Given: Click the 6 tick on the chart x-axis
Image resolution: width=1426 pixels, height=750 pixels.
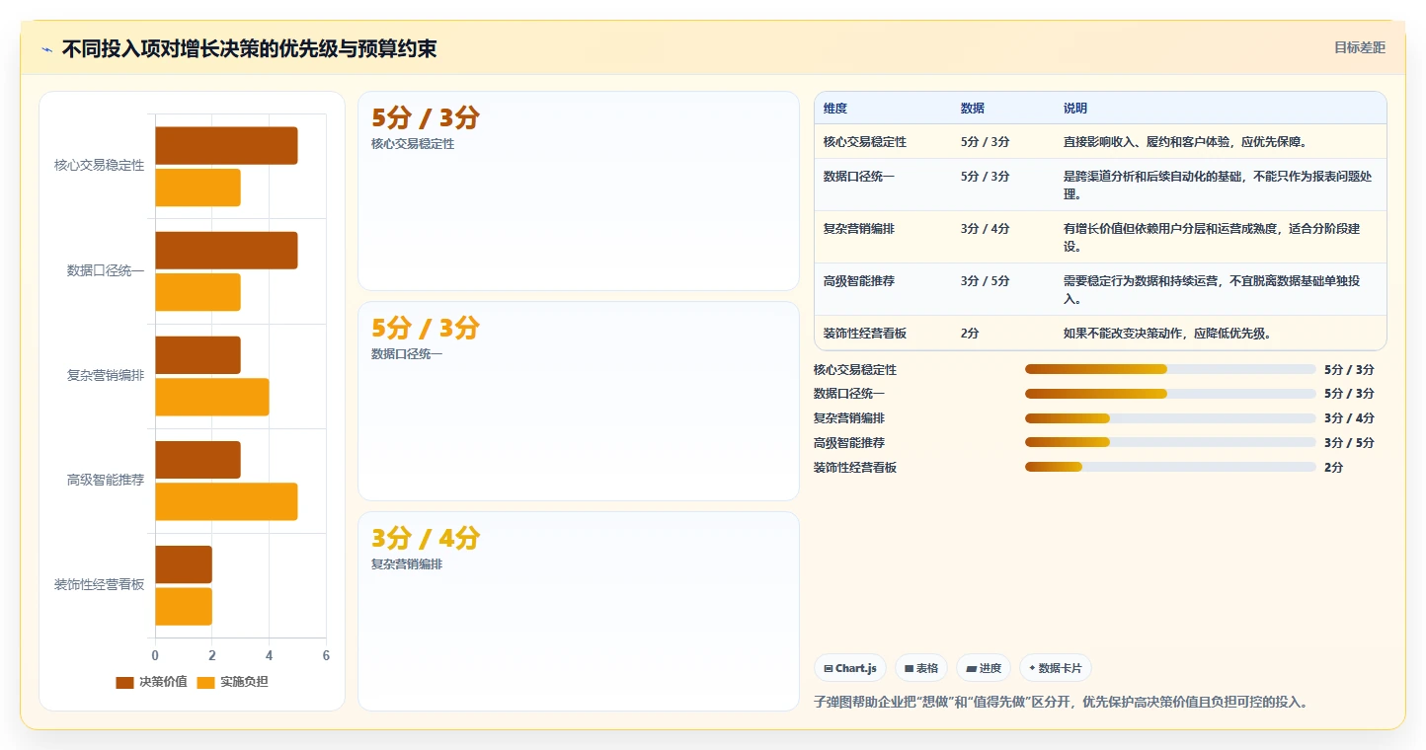Looking at the screenshot, I should [326, 655].
